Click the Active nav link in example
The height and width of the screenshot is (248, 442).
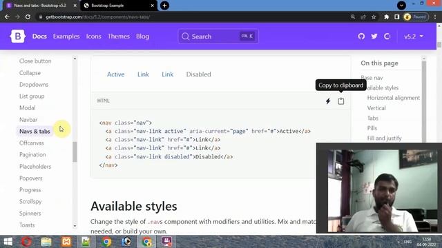pyautogui.click(x=115, y=74)
